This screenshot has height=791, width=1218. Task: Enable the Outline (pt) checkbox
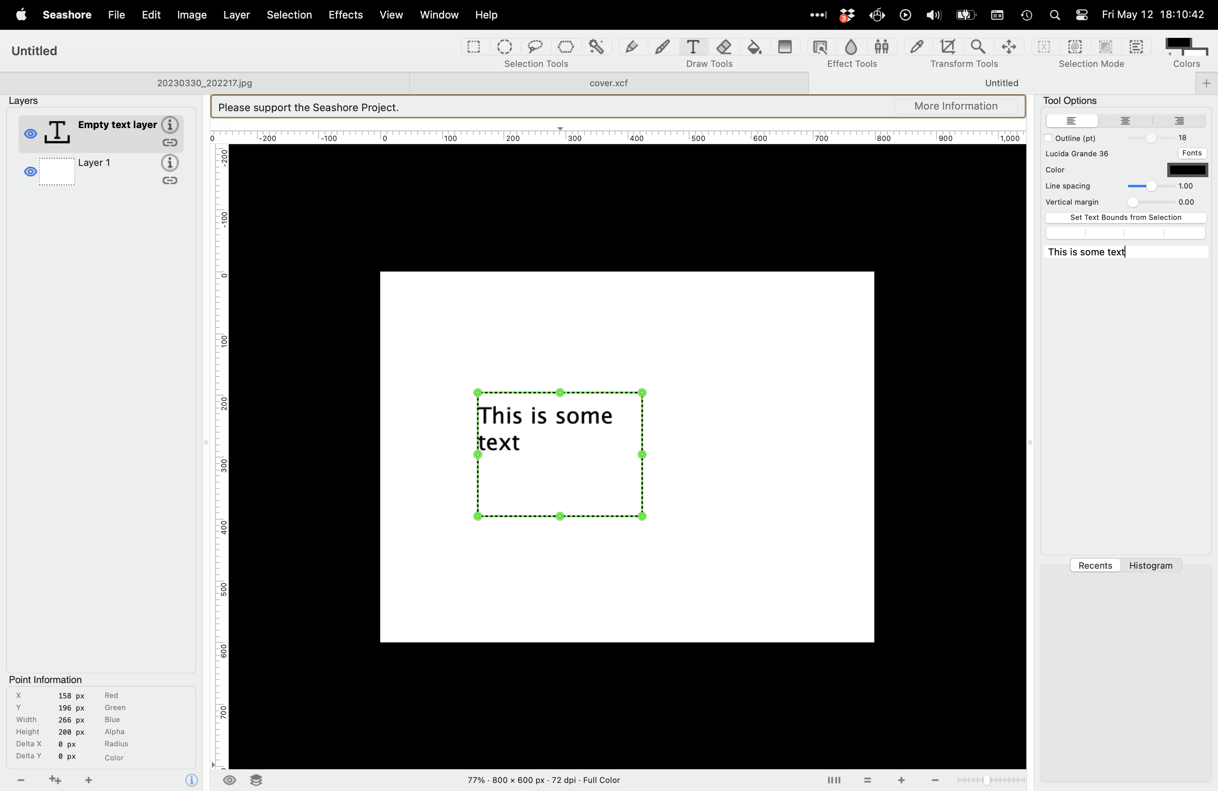tap(1048, 138)
